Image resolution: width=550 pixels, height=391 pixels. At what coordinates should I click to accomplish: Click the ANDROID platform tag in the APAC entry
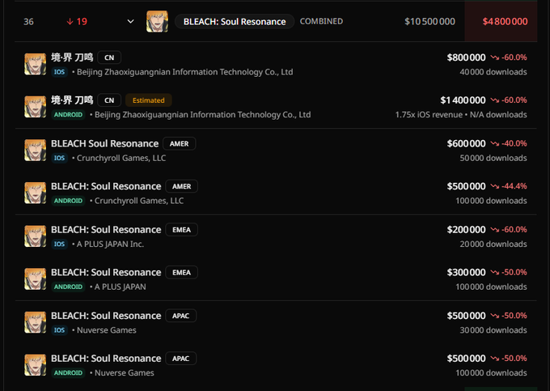(x=68, y=373)
